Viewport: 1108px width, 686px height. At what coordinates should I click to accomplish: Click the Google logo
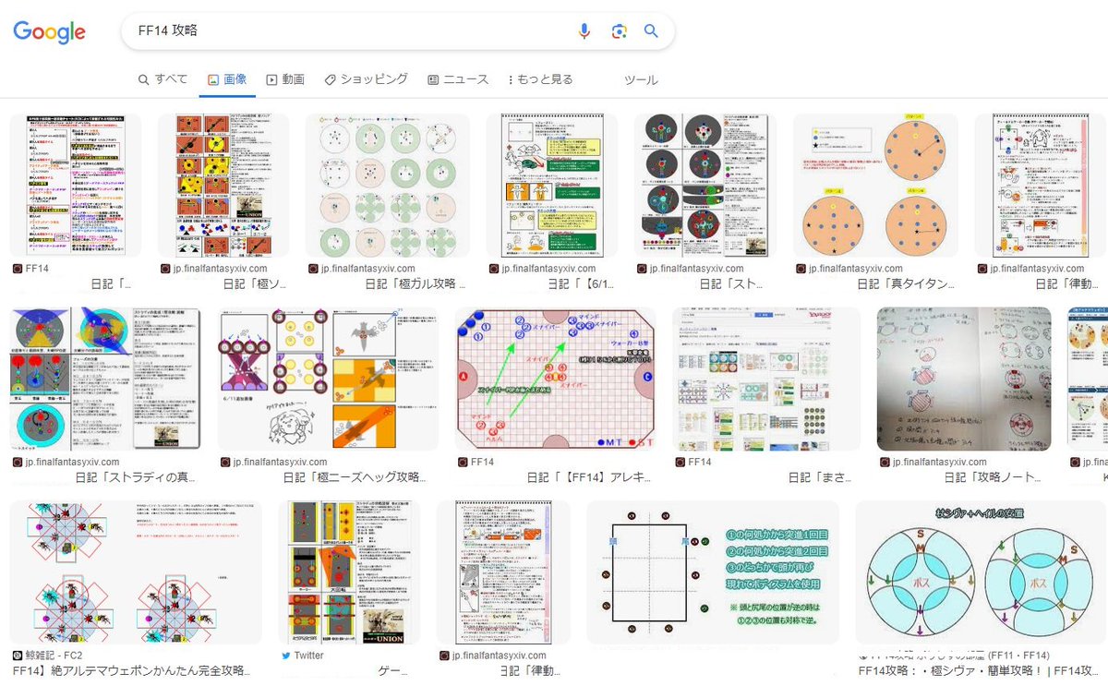tap(49, 31)
